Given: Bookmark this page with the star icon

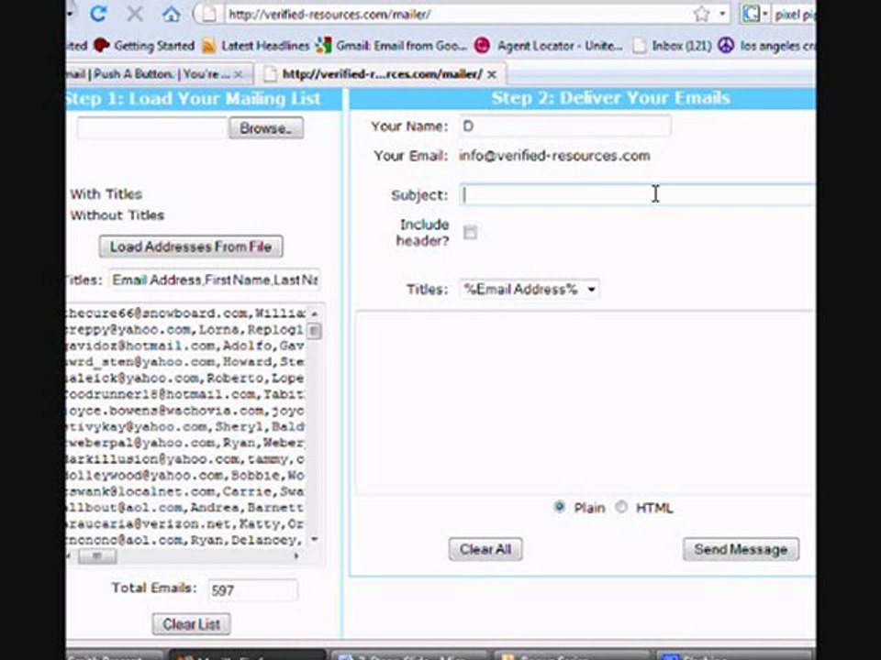Looking at the screenshot, I should pyautogui.click(x=701, y=14).
